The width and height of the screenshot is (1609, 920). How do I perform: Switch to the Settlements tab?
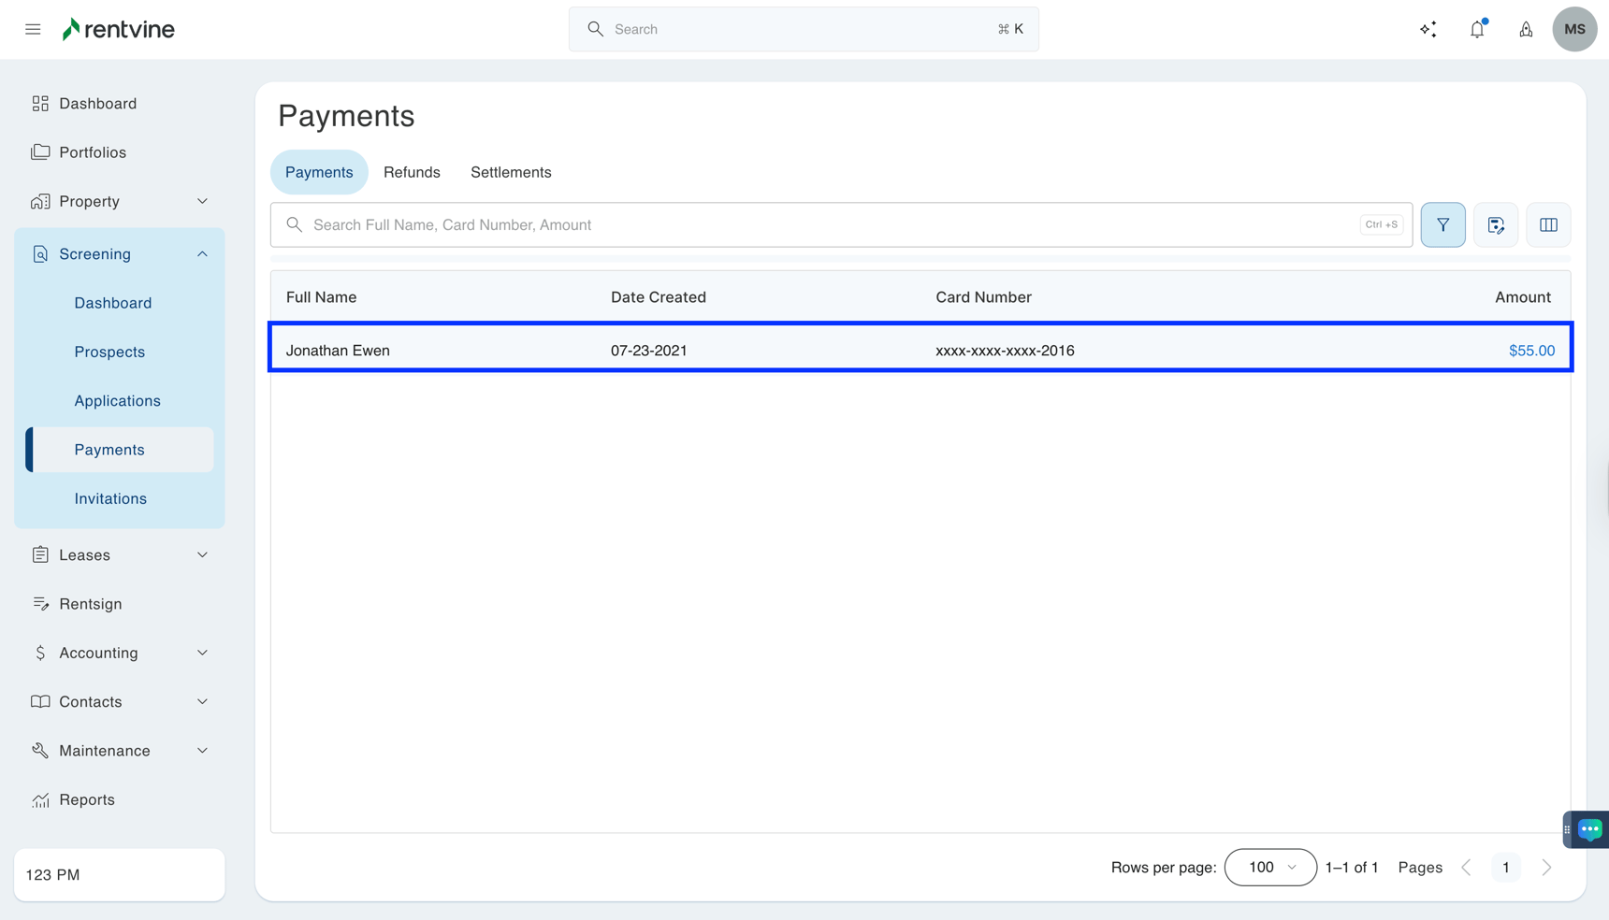[x=511, y=172]
